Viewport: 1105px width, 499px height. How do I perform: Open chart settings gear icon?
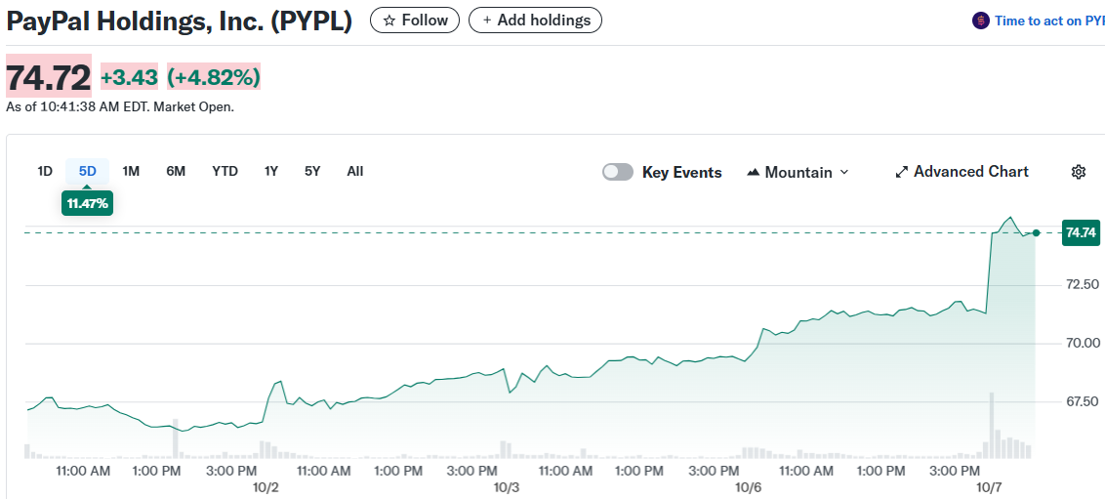tap(1078, 172)
